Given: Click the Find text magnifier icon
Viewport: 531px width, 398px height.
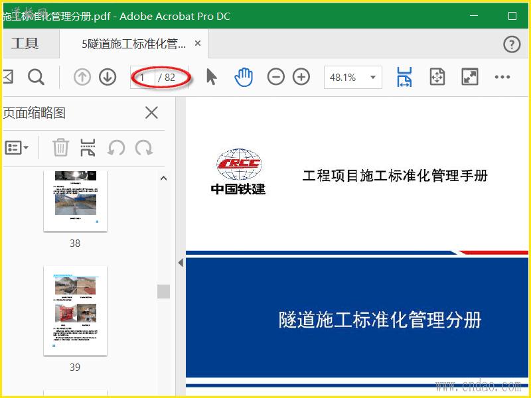Looking at the screenshot, I should pos(36,77).
